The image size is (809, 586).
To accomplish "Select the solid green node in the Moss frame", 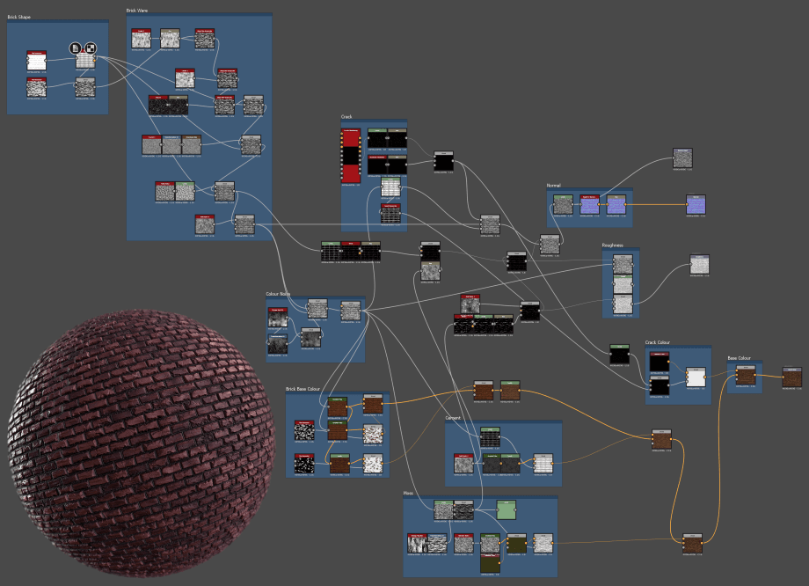I will point(507,509).
